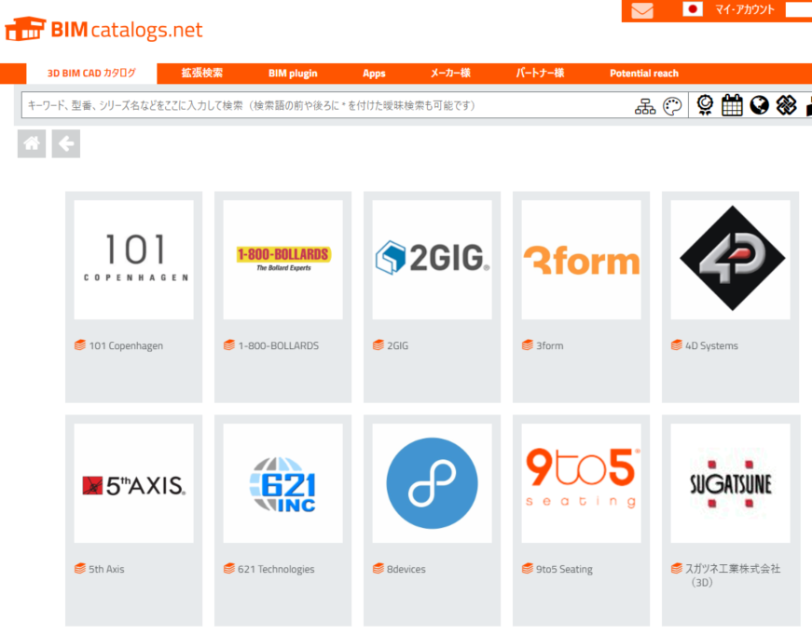Click the スガツネ工業株式会社 (3D) link

click(x=732, y=575)
